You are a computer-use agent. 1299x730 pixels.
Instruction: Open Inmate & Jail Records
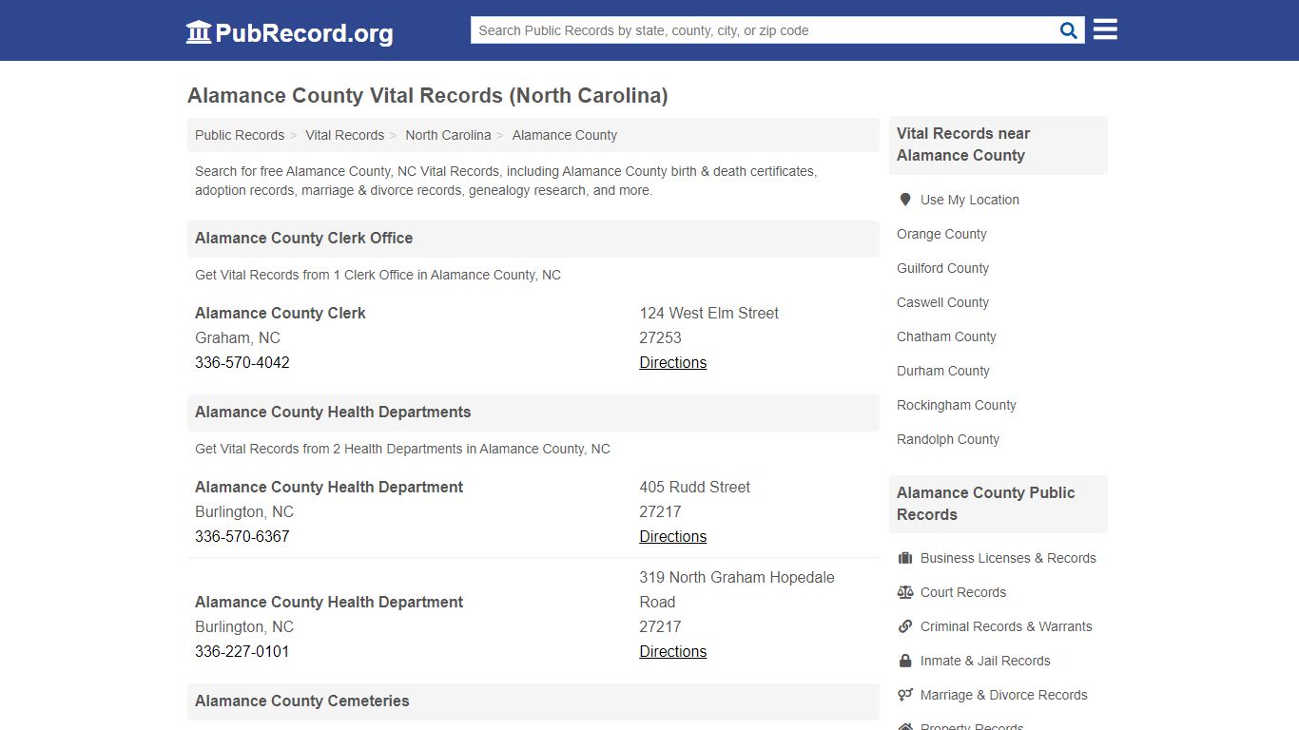(985, 661)
